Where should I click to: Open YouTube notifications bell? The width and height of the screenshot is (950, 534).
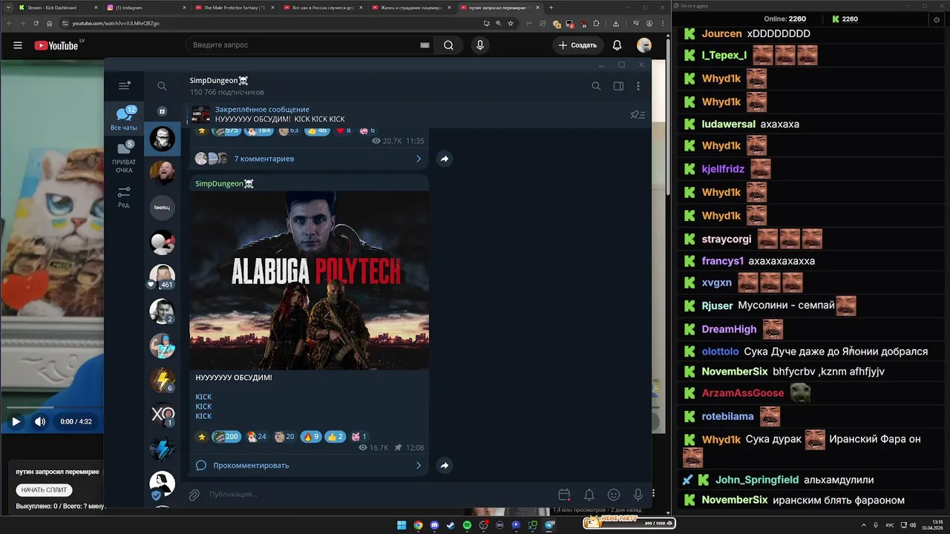(617, 45)
